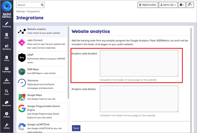Click the Google Maps pin icon

click(22, 97)
